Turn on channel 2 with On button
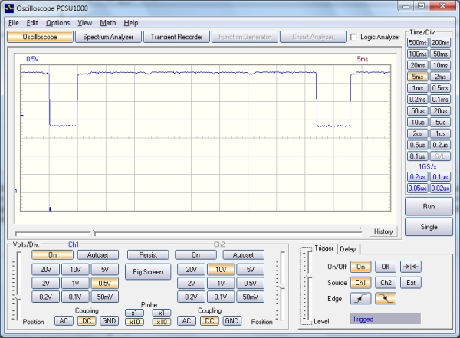460x338 pixels. 194,254
